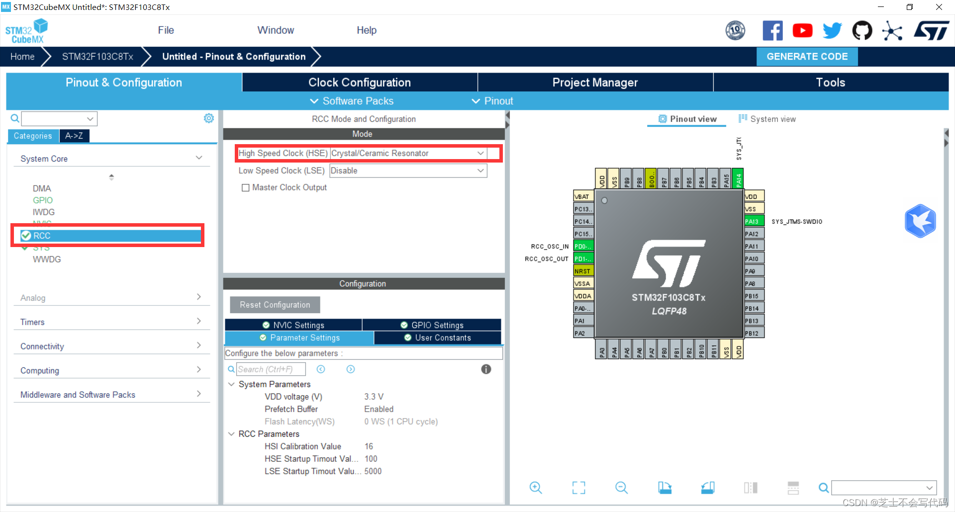Rotate the chip view clockwise
Image resolution: width=955 pixels, height=512 pixels.
coord(665,488)
